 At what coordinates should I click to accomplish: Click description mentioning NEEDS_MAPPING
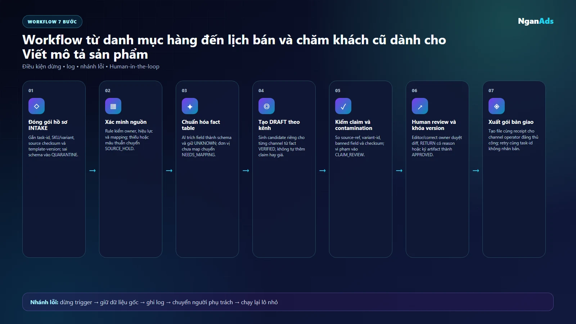tap(207, 146)
